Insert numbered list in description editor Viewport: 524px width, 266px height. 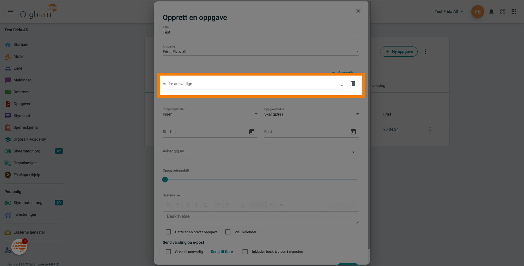pyautogui.click(x=228, y=205)
